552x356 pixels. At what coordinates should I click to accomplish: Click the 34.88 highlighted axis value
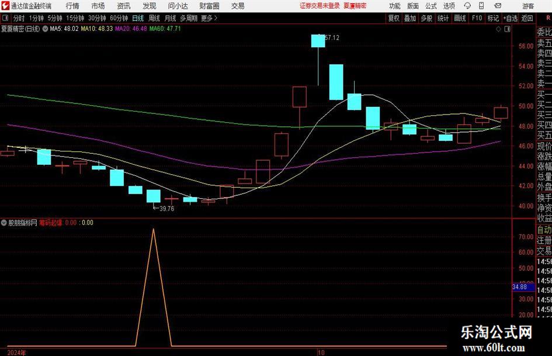coord(520,287)
